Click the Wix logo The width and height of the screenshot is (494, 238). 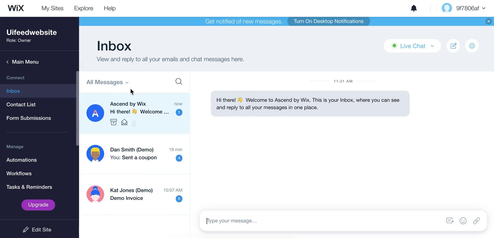click(16, 8)
